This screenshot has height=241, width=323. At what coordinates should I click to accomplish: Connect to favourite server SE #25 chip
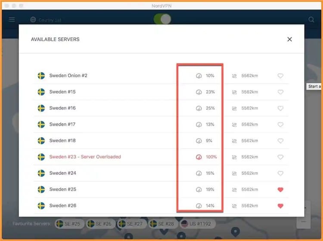[69, 224]
